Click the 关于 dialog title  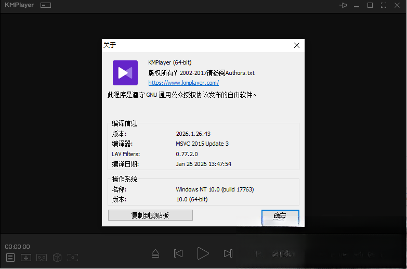110,45
